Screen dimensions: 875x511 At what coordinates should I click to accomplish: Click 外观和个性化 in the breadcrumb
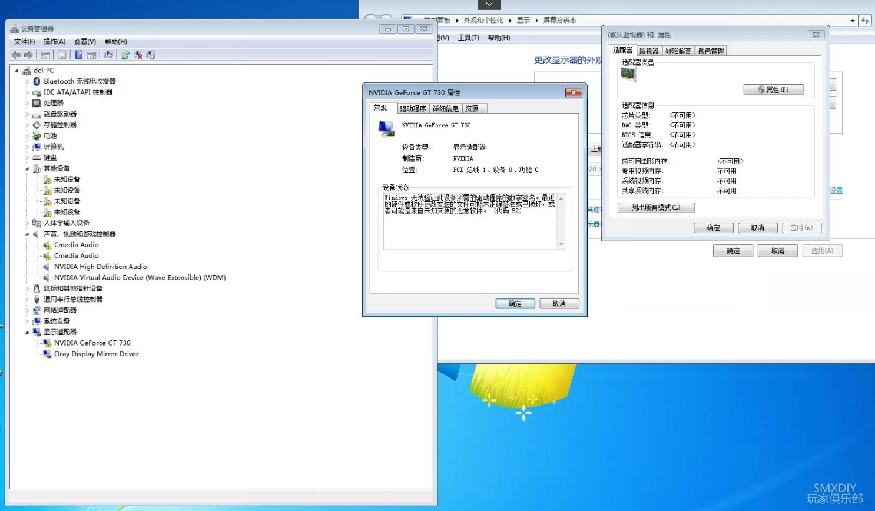point(483,20)
